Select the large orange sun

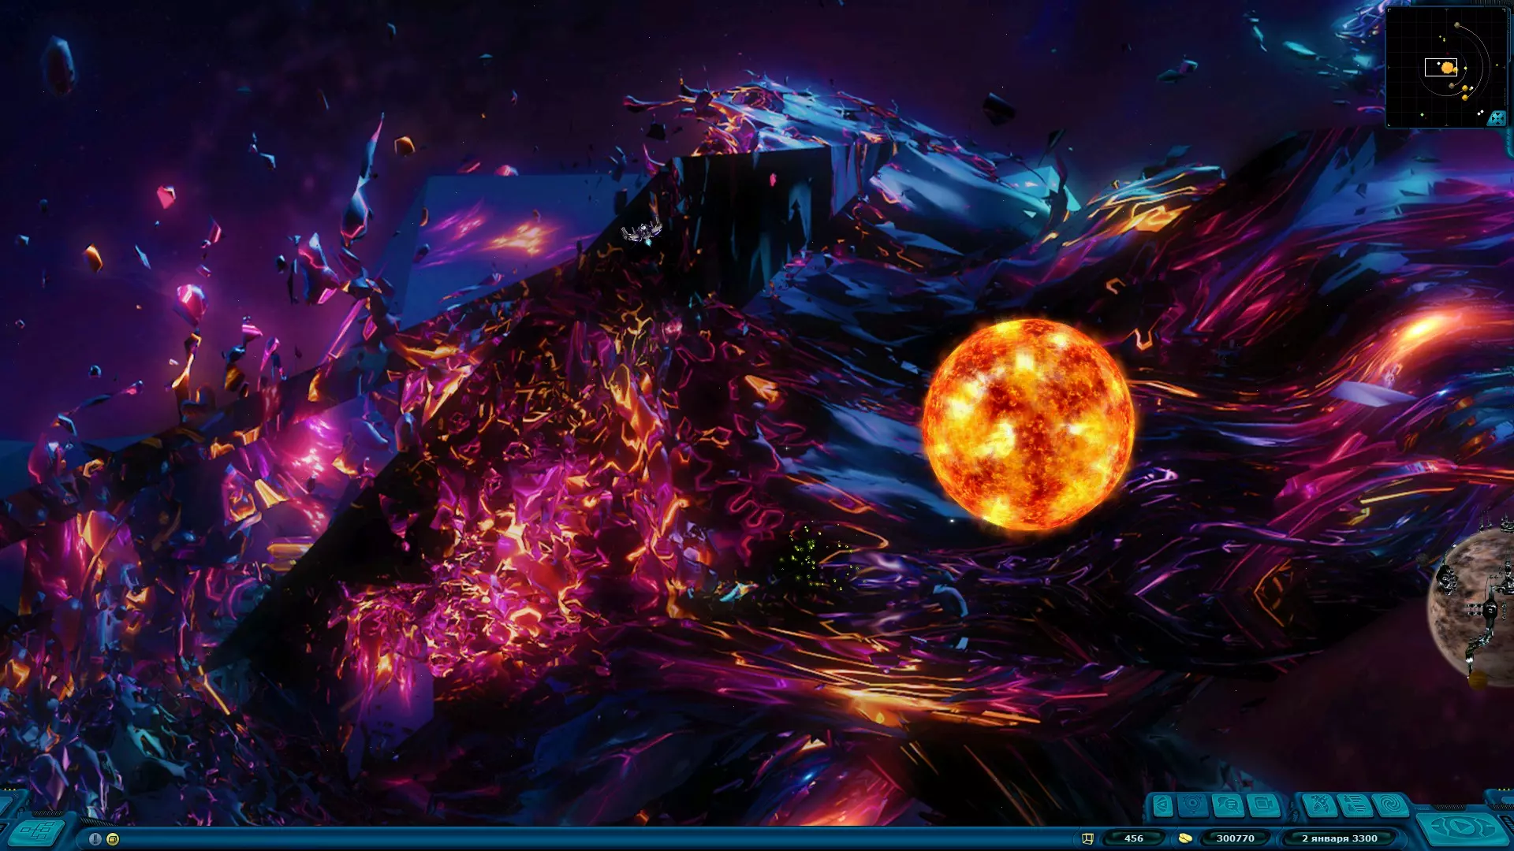pyautogui.click(x=1028, y=424)
